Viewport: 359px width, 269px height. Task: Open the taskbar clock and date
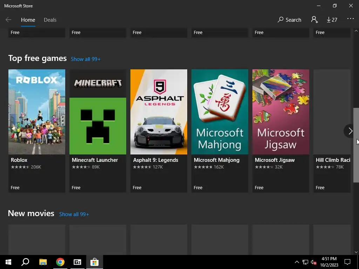[329, 262]
